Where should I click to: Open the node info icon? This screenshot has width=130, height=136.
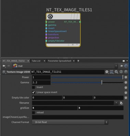point(121,72)
